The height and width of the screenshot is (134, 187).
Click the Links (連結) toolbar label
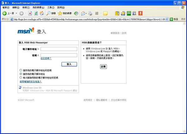pyautogui.click(x=183, y=19)
